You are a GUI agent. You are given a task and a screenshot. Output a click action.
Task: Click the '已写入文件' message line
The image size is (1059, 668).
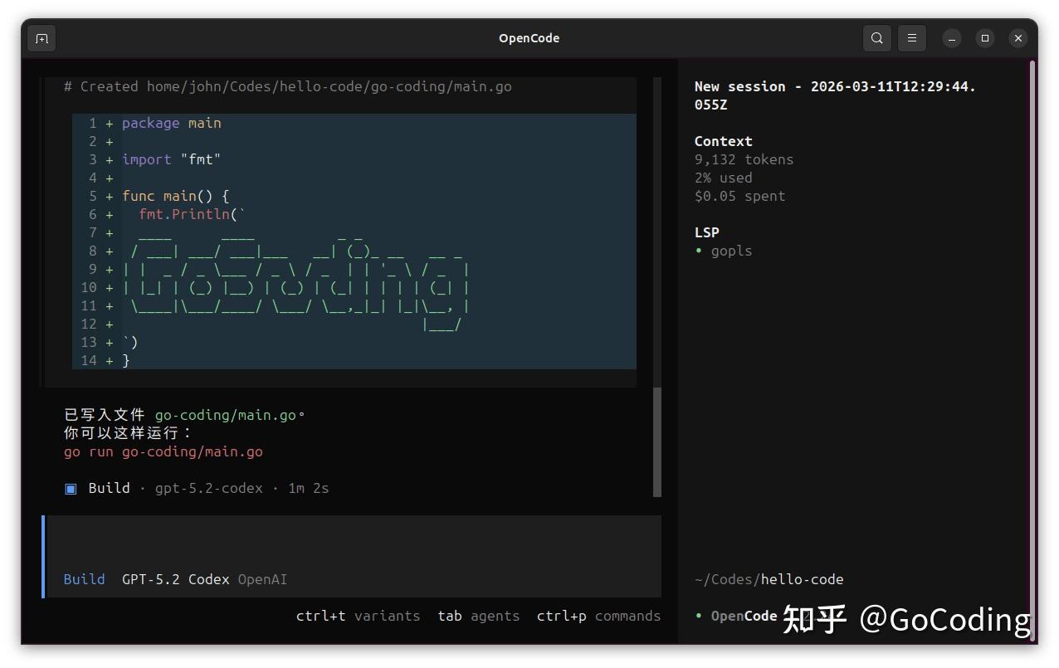click(x=184, y=415)
